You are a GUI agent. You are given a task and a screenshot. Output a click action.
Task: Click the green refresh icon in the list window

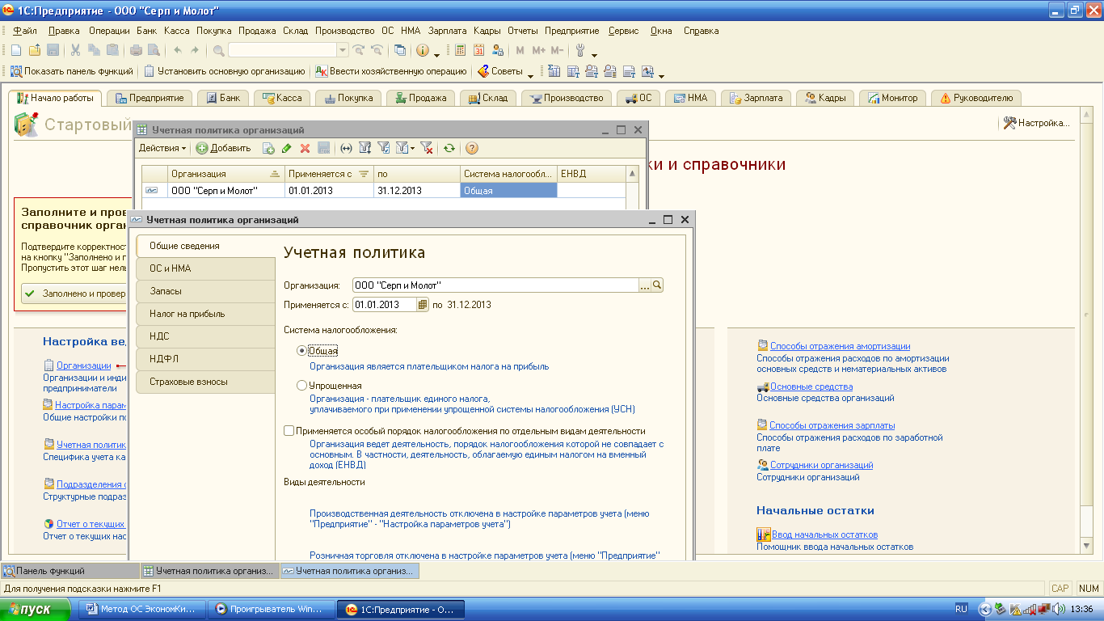449,148
